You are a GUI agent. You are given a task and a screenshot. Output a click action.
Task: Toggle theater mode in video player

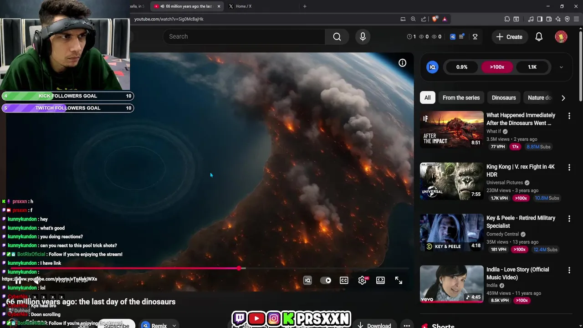click(x=380, y=281)
